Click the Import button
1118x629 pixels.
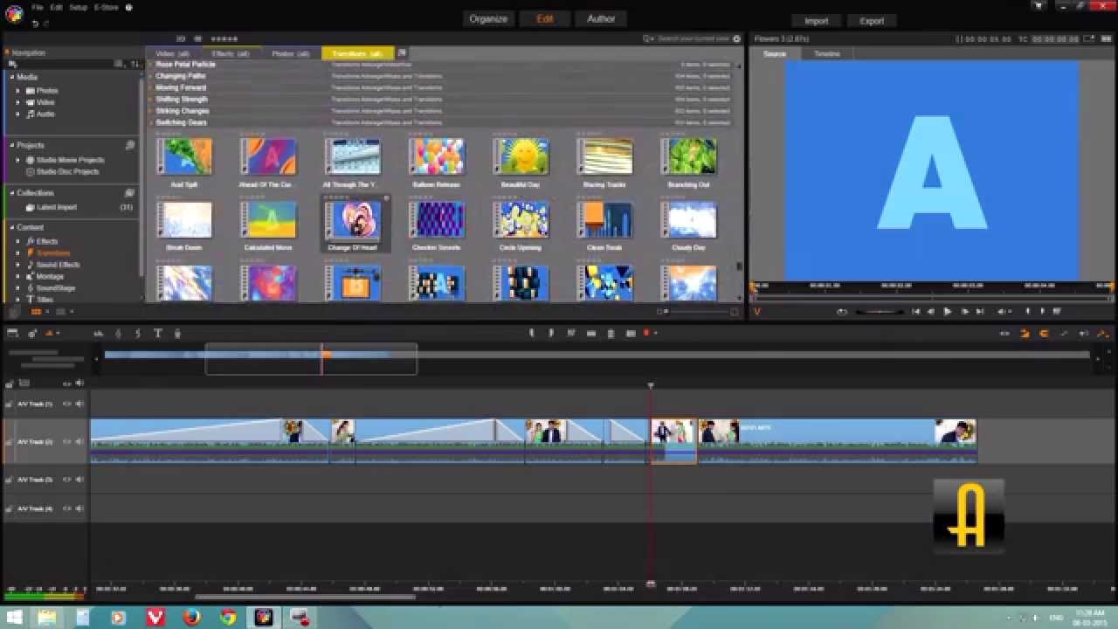point(817,21)
